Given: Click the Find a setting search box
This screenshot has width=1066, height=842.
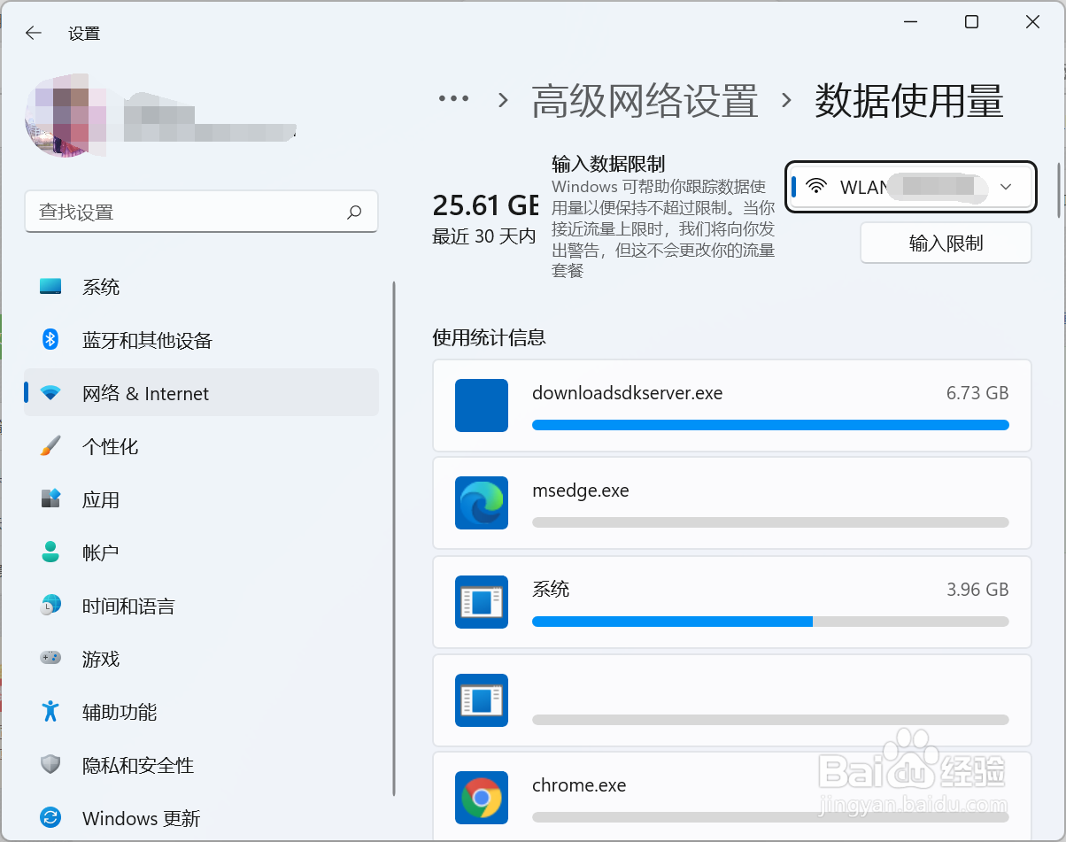Looking at the screenshot, I should pyautogui.click(x=186, y=212).
